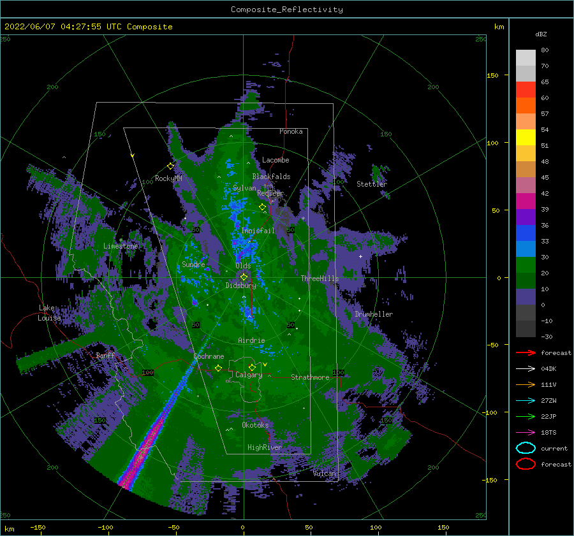Select the light gray swatch between 70 and 80 dBZ
This screenshot has height=536, width=574.
click(526, 58)
